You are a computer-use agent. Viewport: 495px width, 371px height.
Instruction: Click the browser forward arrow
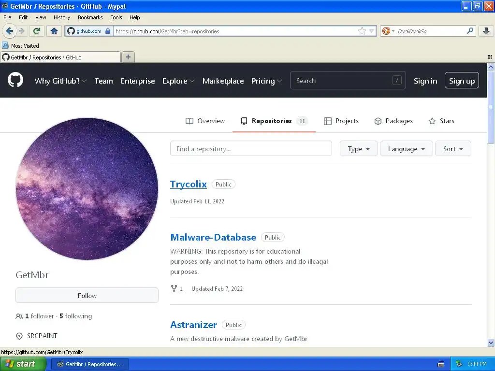click(21, 31)
